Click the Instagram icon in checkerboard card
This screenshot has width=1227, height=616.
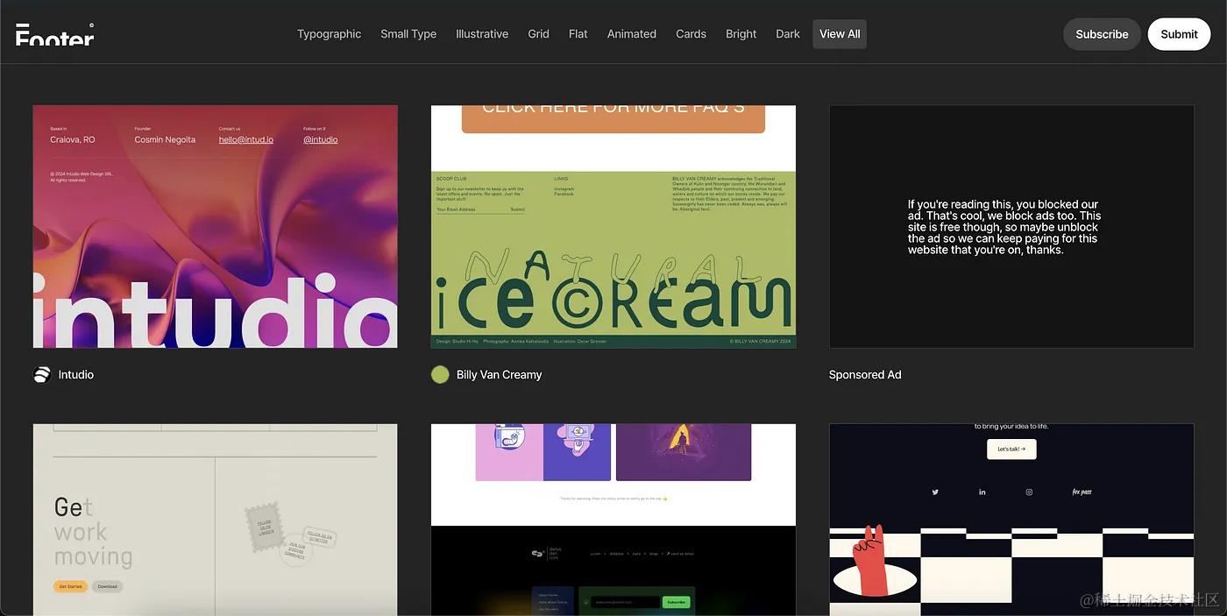coord(1029,492)
